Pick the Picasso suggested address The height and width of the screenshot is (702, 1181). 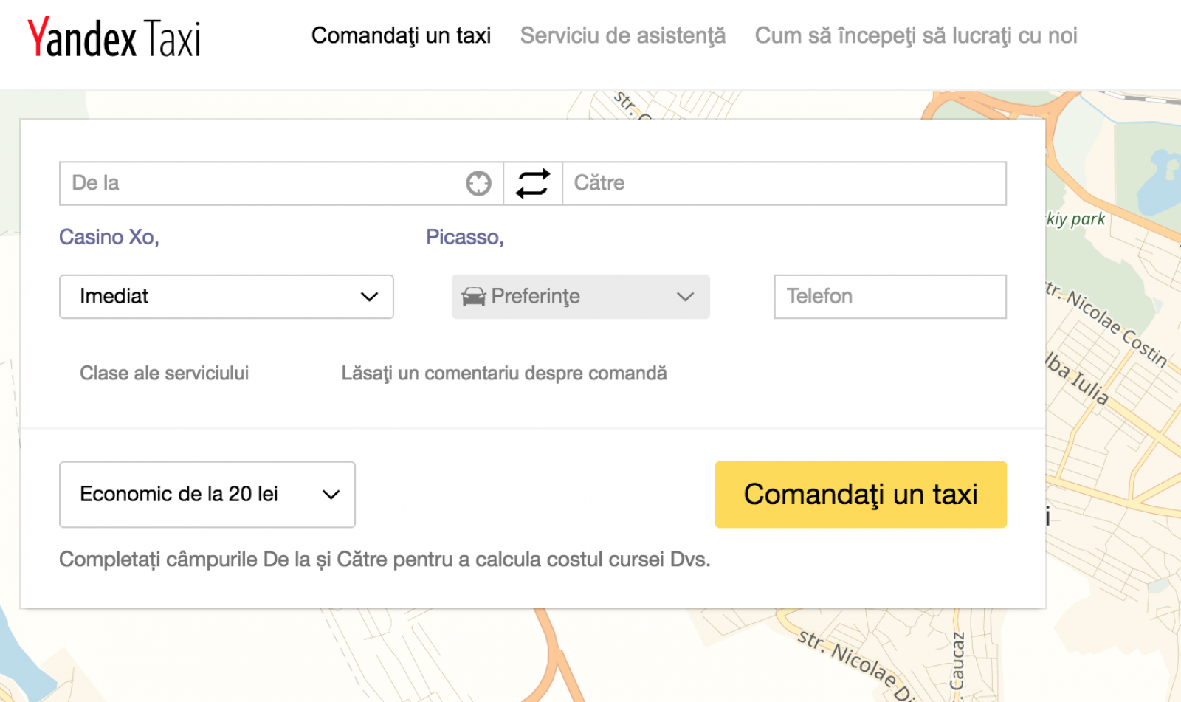coord(464,237)
